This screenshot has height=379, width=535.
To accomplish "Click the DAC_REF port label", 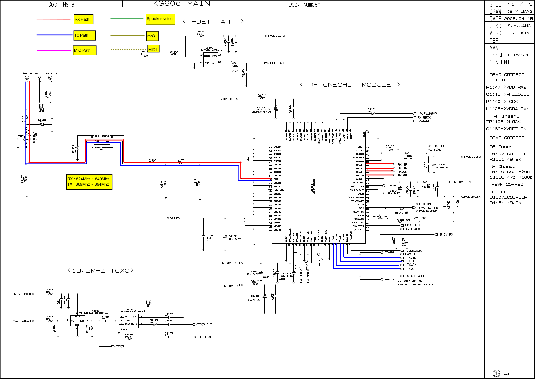I will 411,254.
